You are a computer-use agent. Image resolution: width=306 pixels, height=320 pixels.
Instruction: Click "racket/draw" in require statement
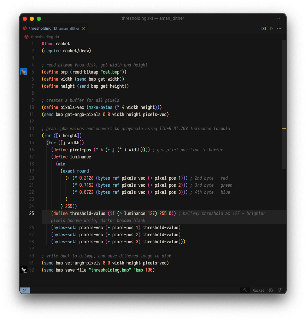click(76, 51)
